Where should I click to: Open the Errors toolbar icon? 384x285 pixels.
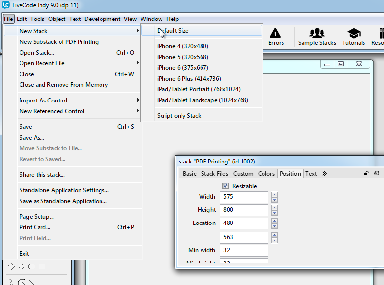point(276,37)
